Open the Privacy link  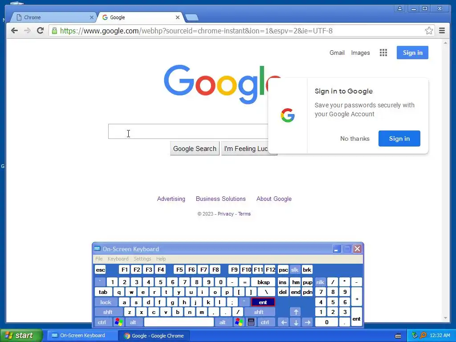[226, 214]
